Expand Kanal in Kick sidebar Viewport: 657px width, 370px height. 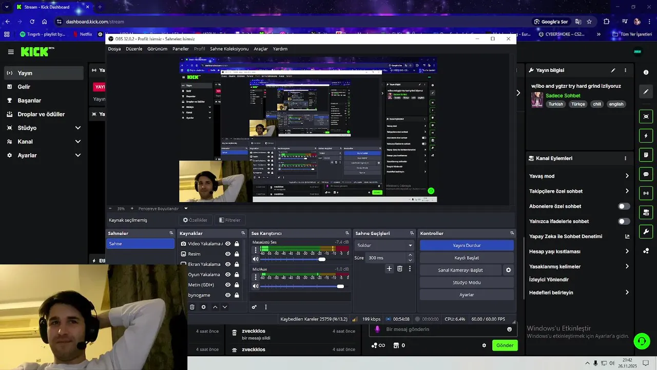click(78, 141)
